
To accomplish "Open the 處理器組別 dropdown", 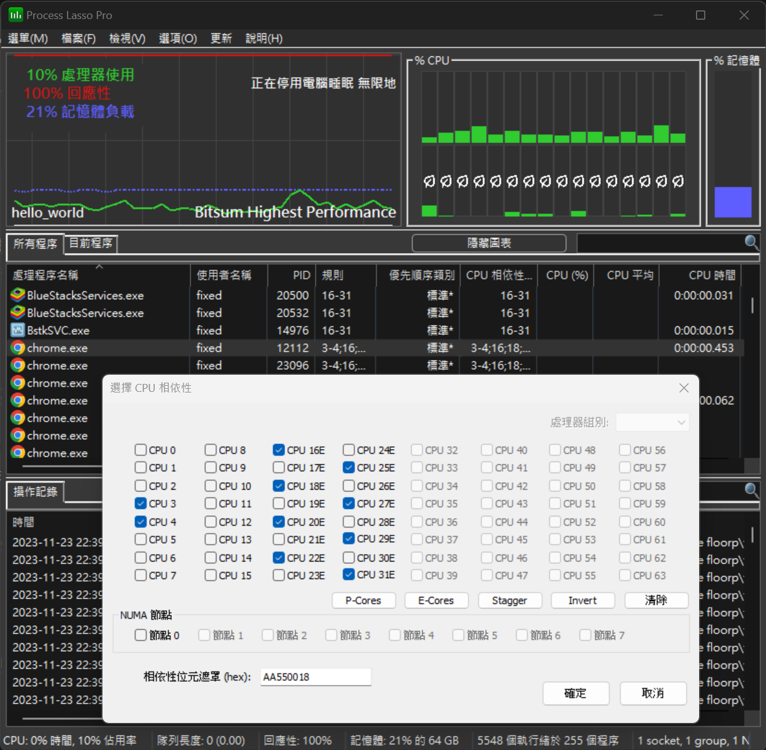I will [652, 423].
